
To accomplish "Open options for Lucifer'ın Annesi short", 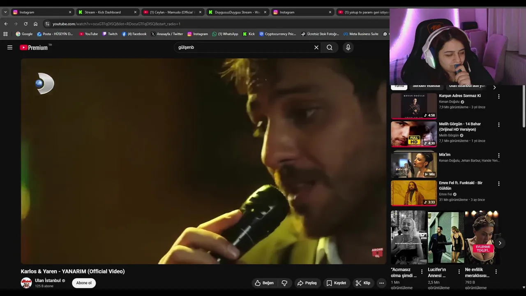I will tap(459, 272).
